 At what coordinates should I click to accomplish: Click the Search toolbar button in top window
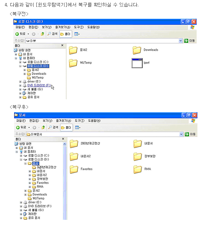point(53,34)
